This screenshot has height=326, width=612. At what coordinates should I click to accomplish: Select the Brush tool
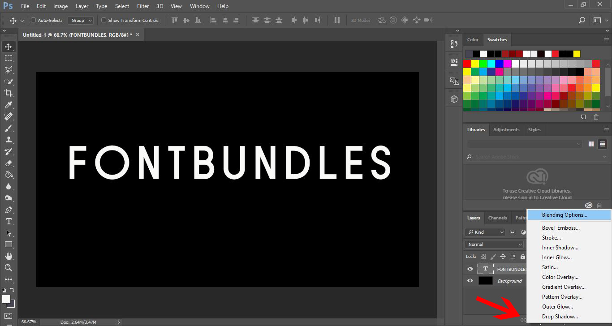(x=9, y=128)
